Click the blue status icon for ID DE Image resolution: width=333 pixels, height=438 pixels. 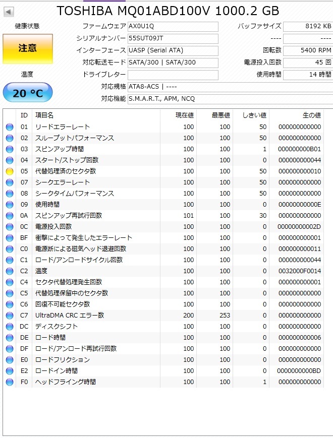point(10,337)
